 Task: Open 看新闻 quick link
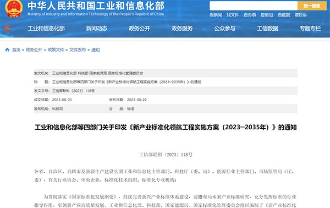[216, 15]
